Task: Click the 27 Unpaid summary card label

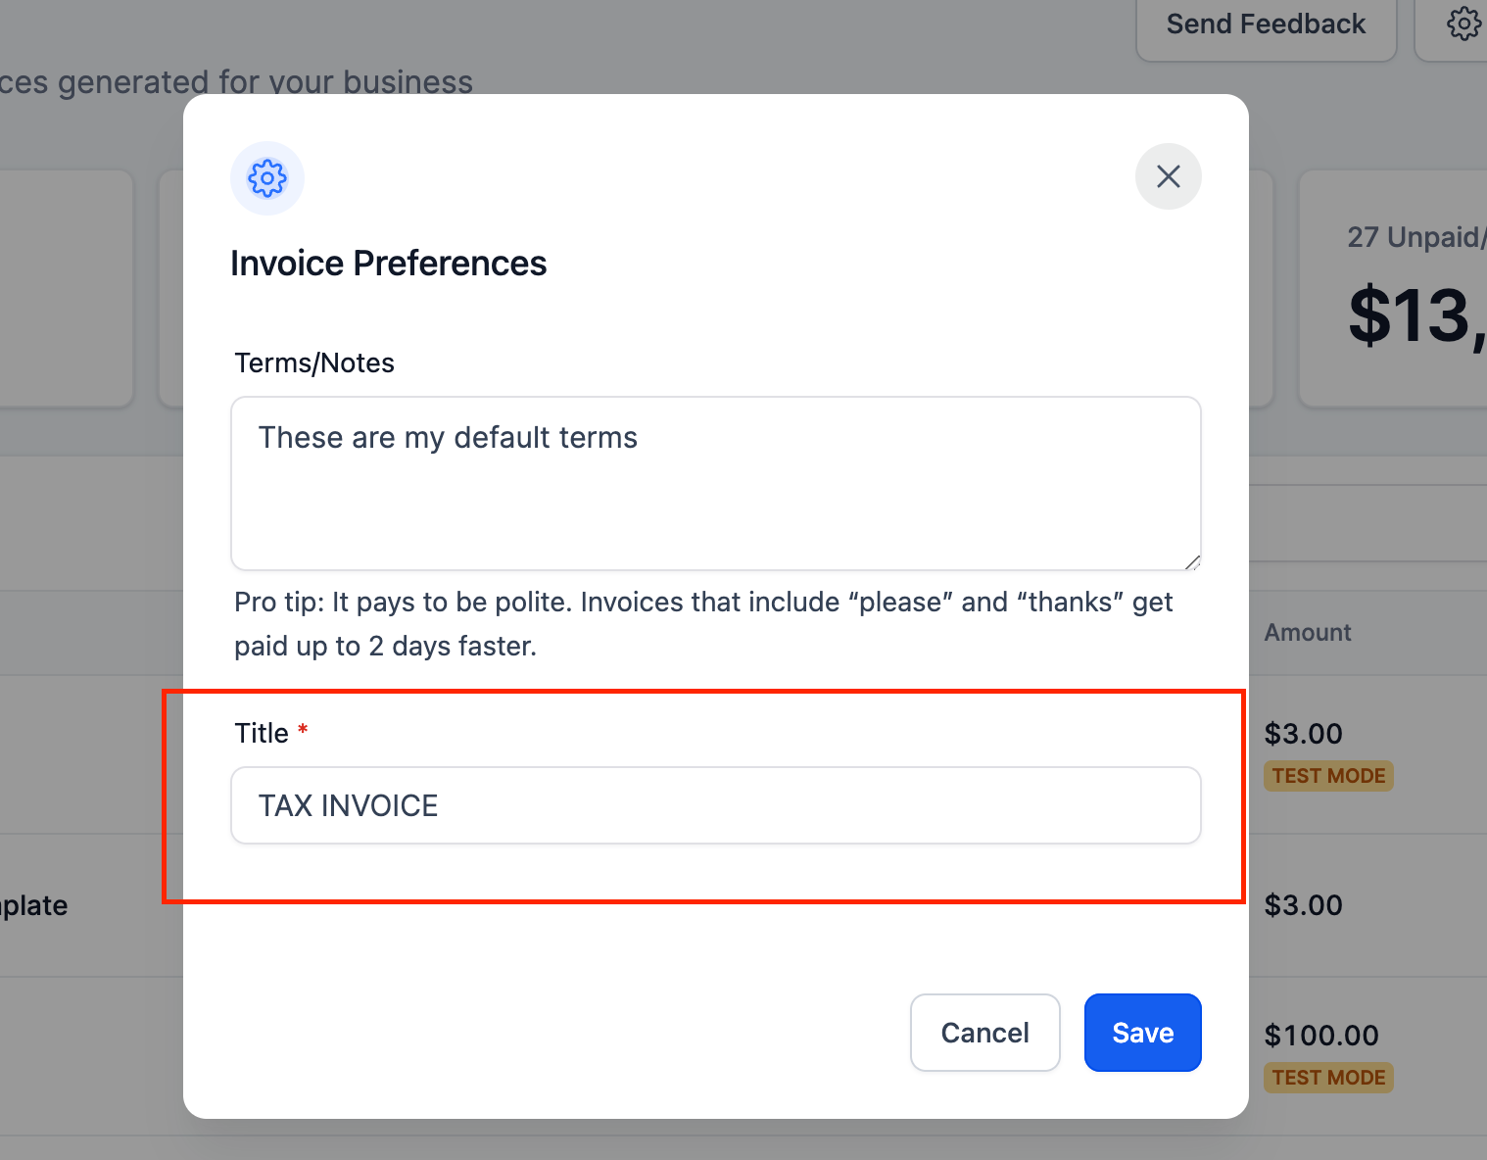Action: point(1415,237)
